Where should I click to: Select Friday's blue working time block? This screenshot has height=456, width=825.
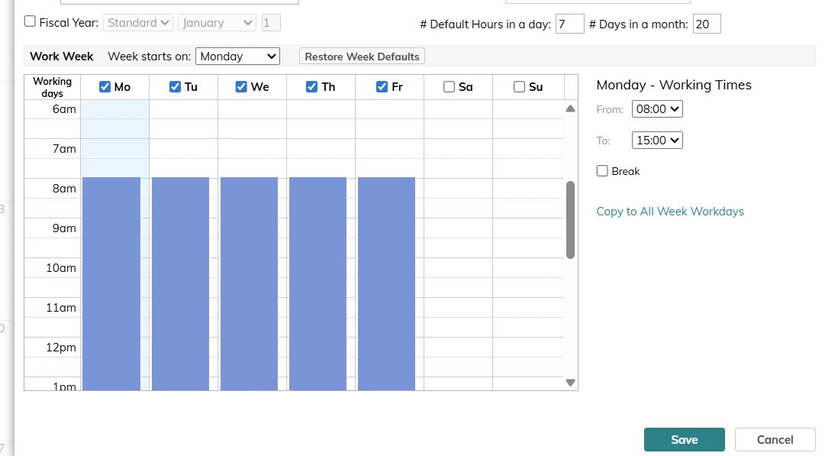[387, 284]
